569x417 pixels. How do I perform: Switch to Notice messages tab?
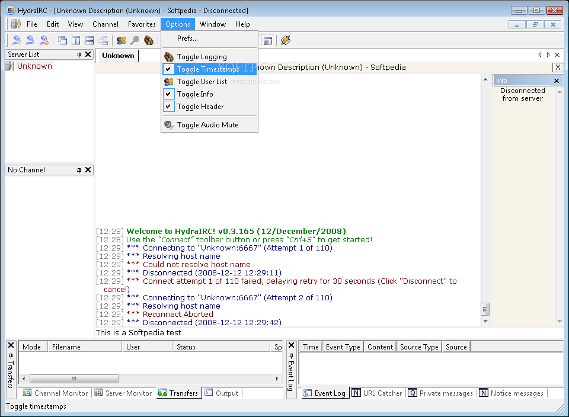512,393
